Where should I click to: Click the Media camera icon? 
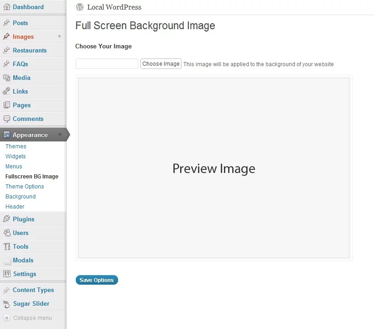[7, 78]
